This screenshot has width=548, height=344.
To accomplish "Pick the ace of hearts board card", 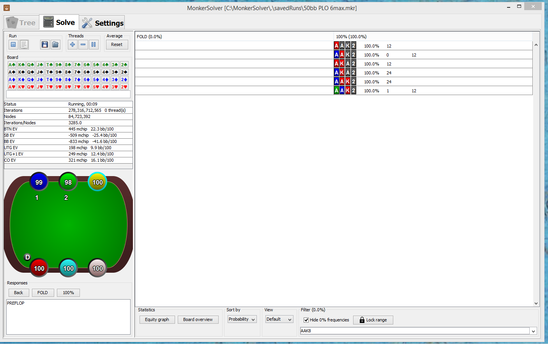I will pos(12,87).
